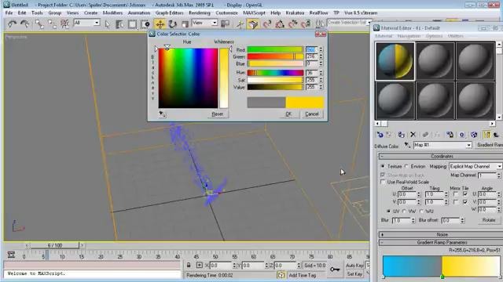Click the Redo arrow in main toolbar
Image resolution: width=503 pixels, height=282 pixels.
24,23
